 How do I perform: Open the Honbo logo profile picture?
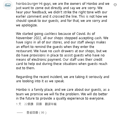(x=8, y=5)
